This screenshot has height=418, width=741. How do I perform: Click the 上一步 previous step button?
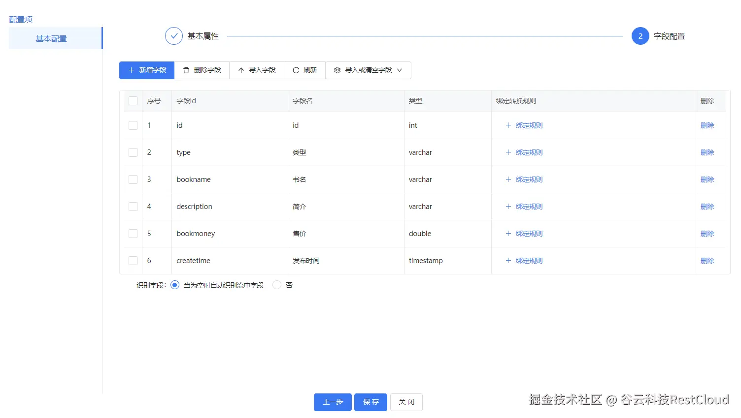pos(333,402)
